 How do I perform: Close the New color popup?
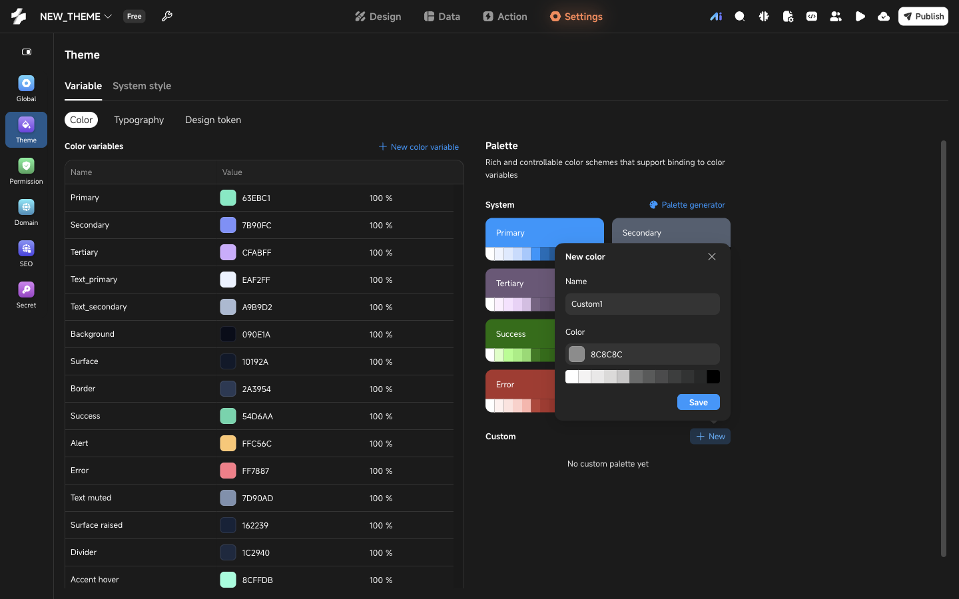tap(712, 257)
